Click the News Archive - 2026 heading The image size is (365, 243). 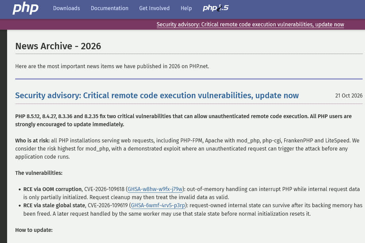coord(58,46)
